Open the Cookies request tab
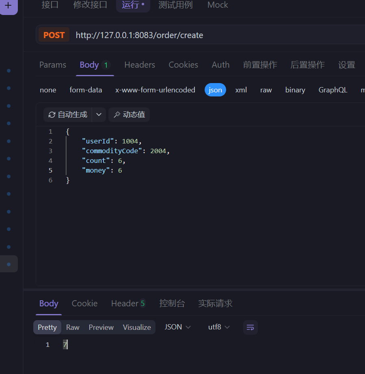 tap(184, 65)
